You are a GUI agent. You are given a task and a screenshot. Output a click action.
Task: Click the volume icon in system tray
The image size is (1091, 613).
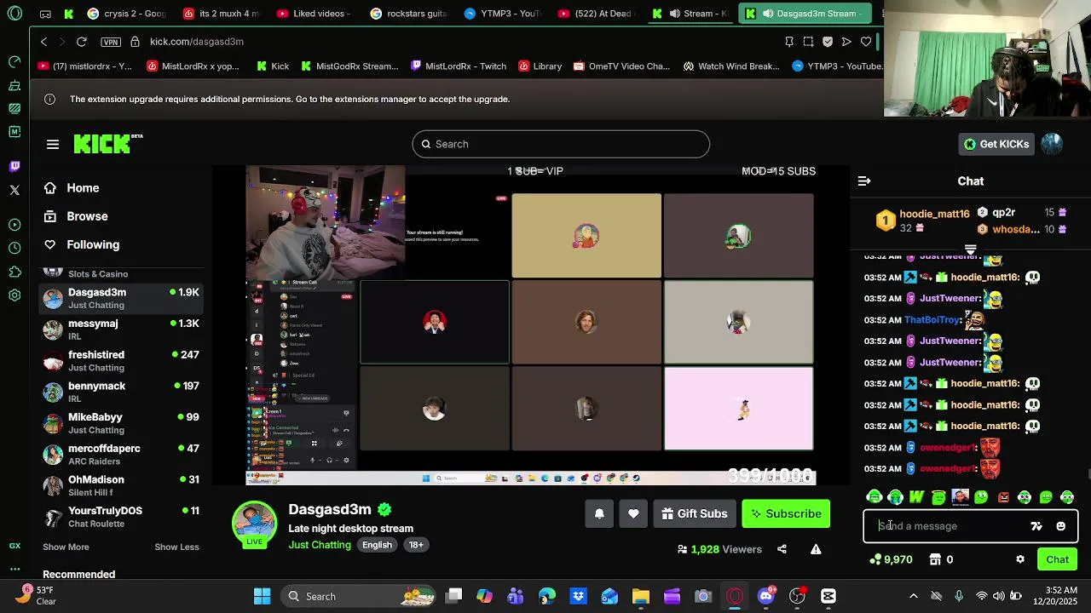[1000, 596]
